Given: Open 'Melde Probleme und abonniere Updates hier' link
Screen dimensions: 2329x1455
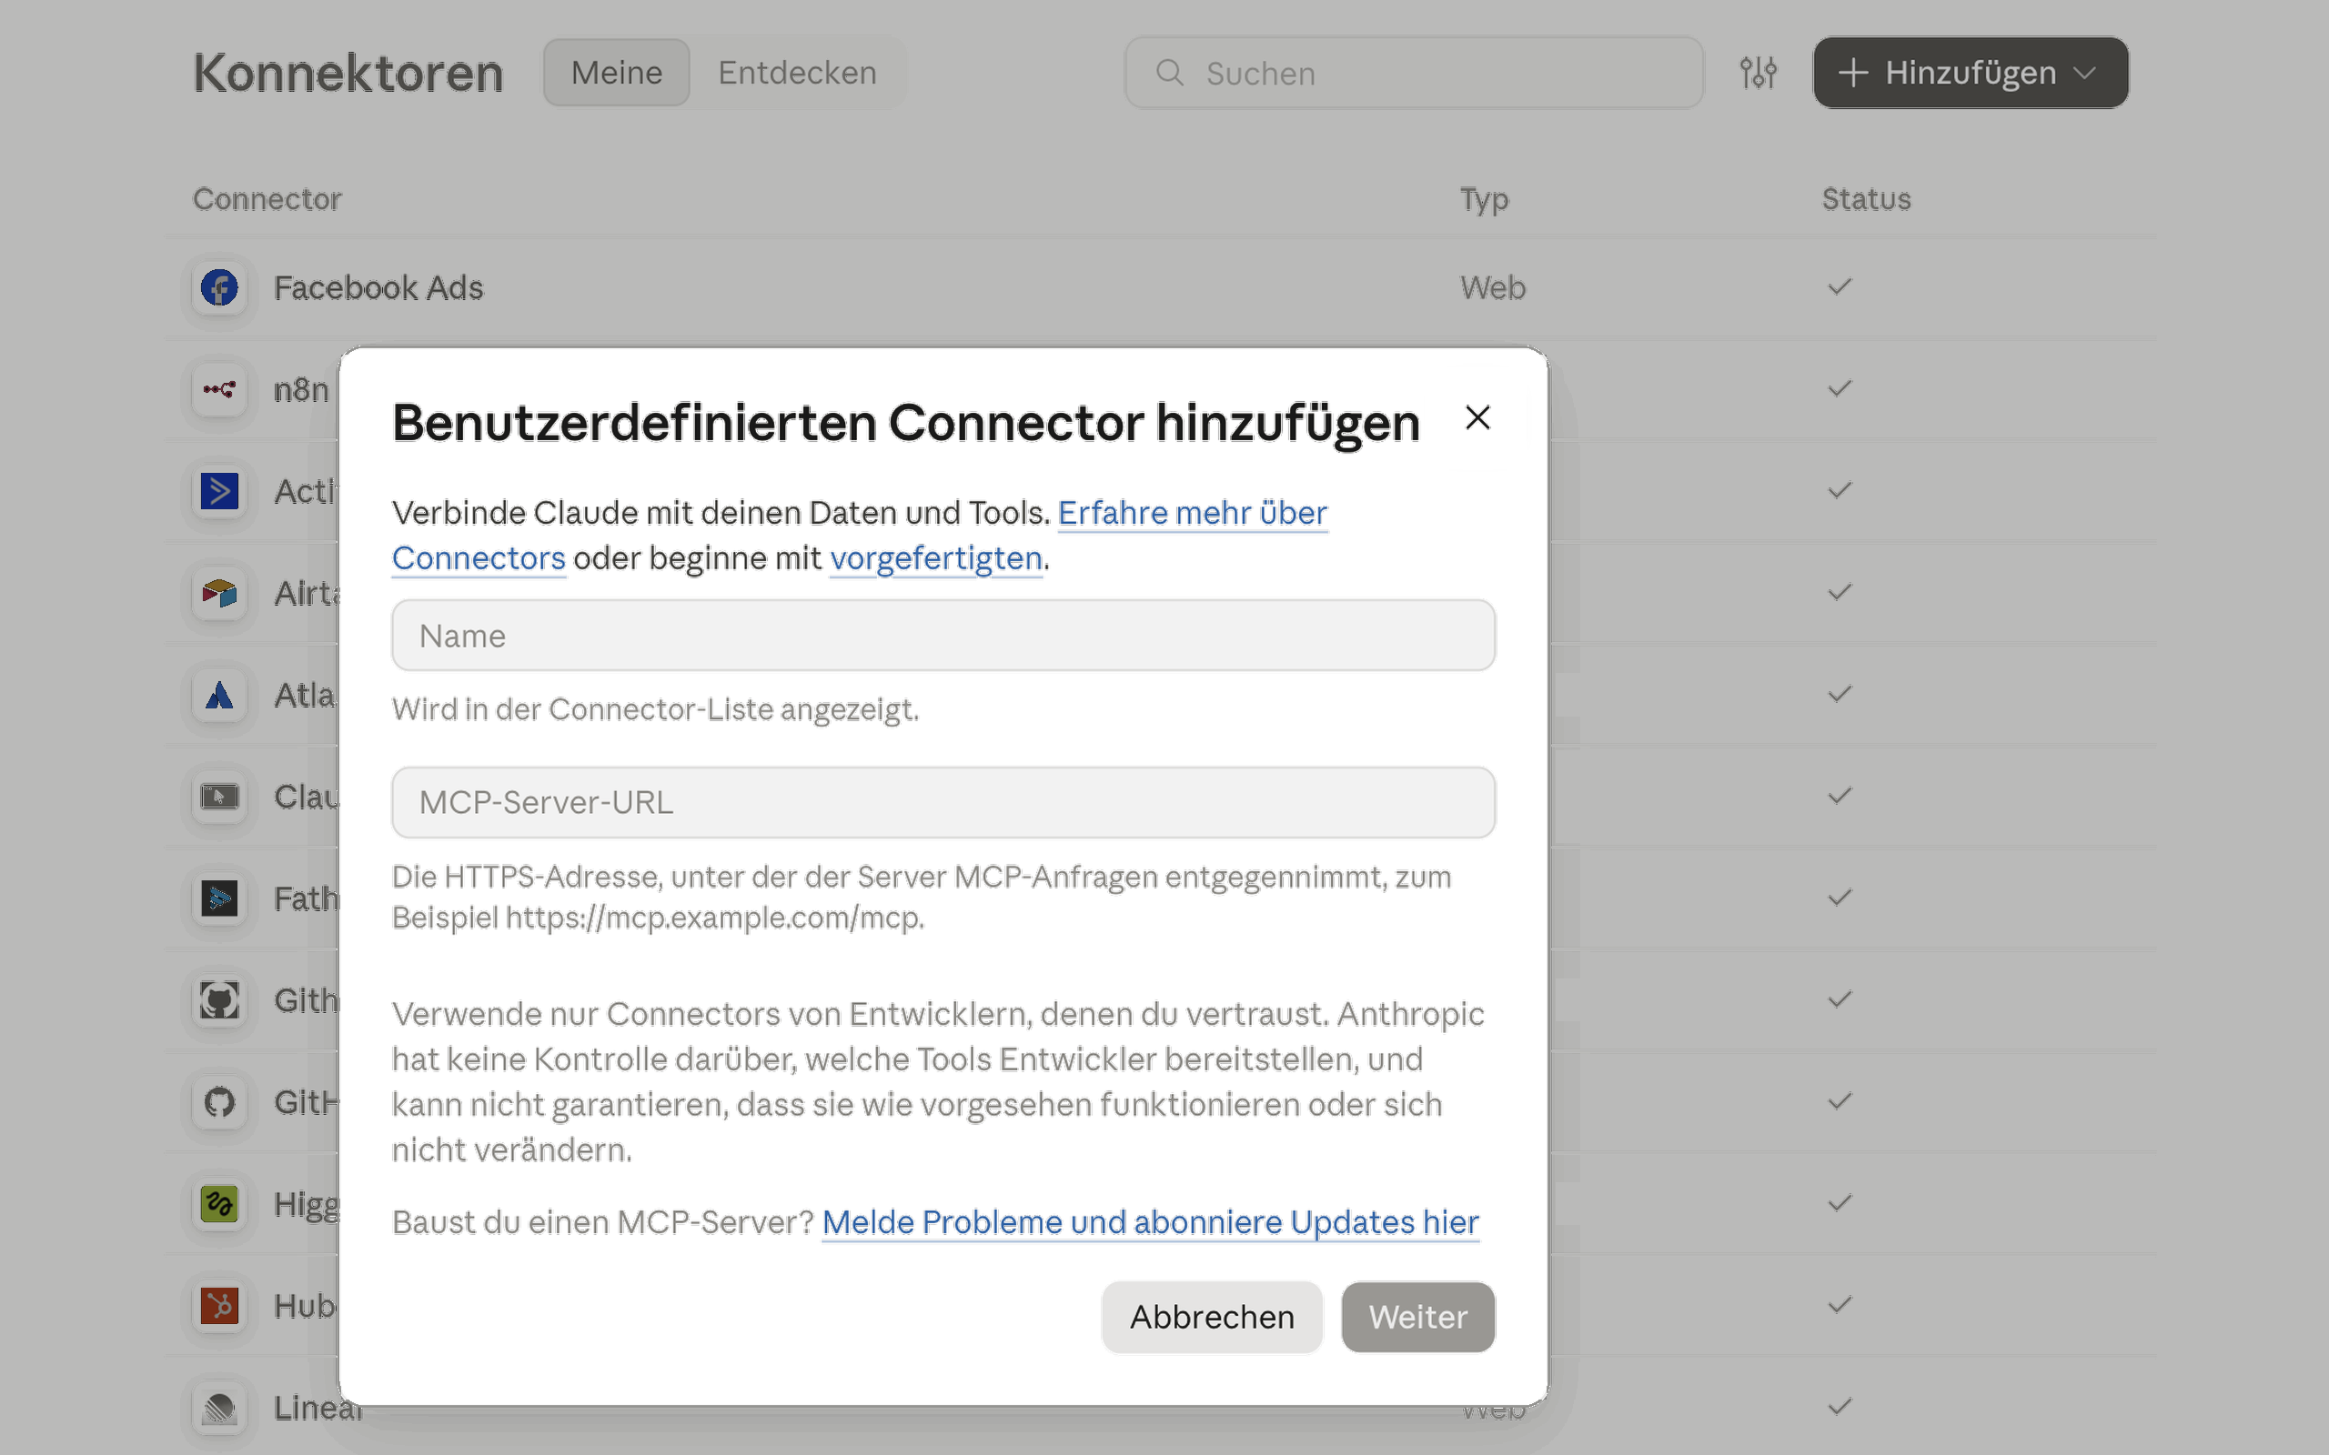Looking at the screenshot, I should [1150, 1222].
